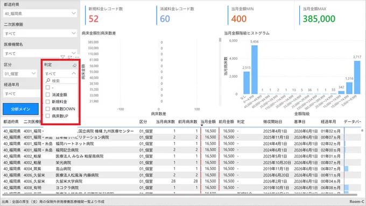Click the 385,000 axis label in 病床金額別病床数差 chart

(93, 42)
